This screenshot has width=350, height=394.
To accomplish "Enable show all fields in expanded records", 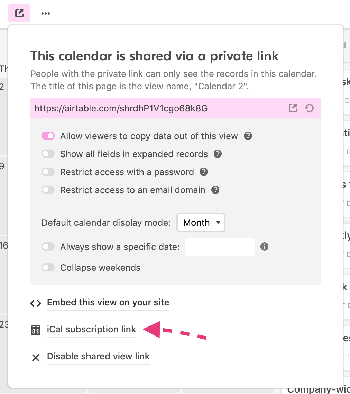I will 48,154.
